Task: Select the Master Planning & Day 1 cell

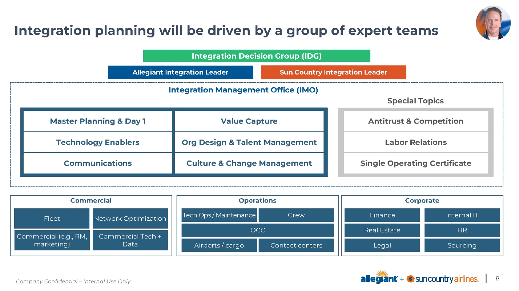Action: tap(98, 121)
